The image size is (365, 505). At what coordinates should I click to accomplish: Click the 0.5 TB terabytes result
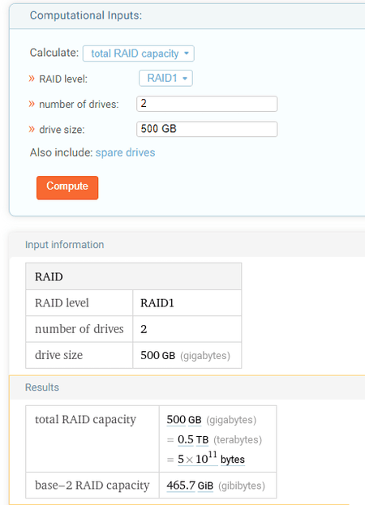click(x=193, y=439)
